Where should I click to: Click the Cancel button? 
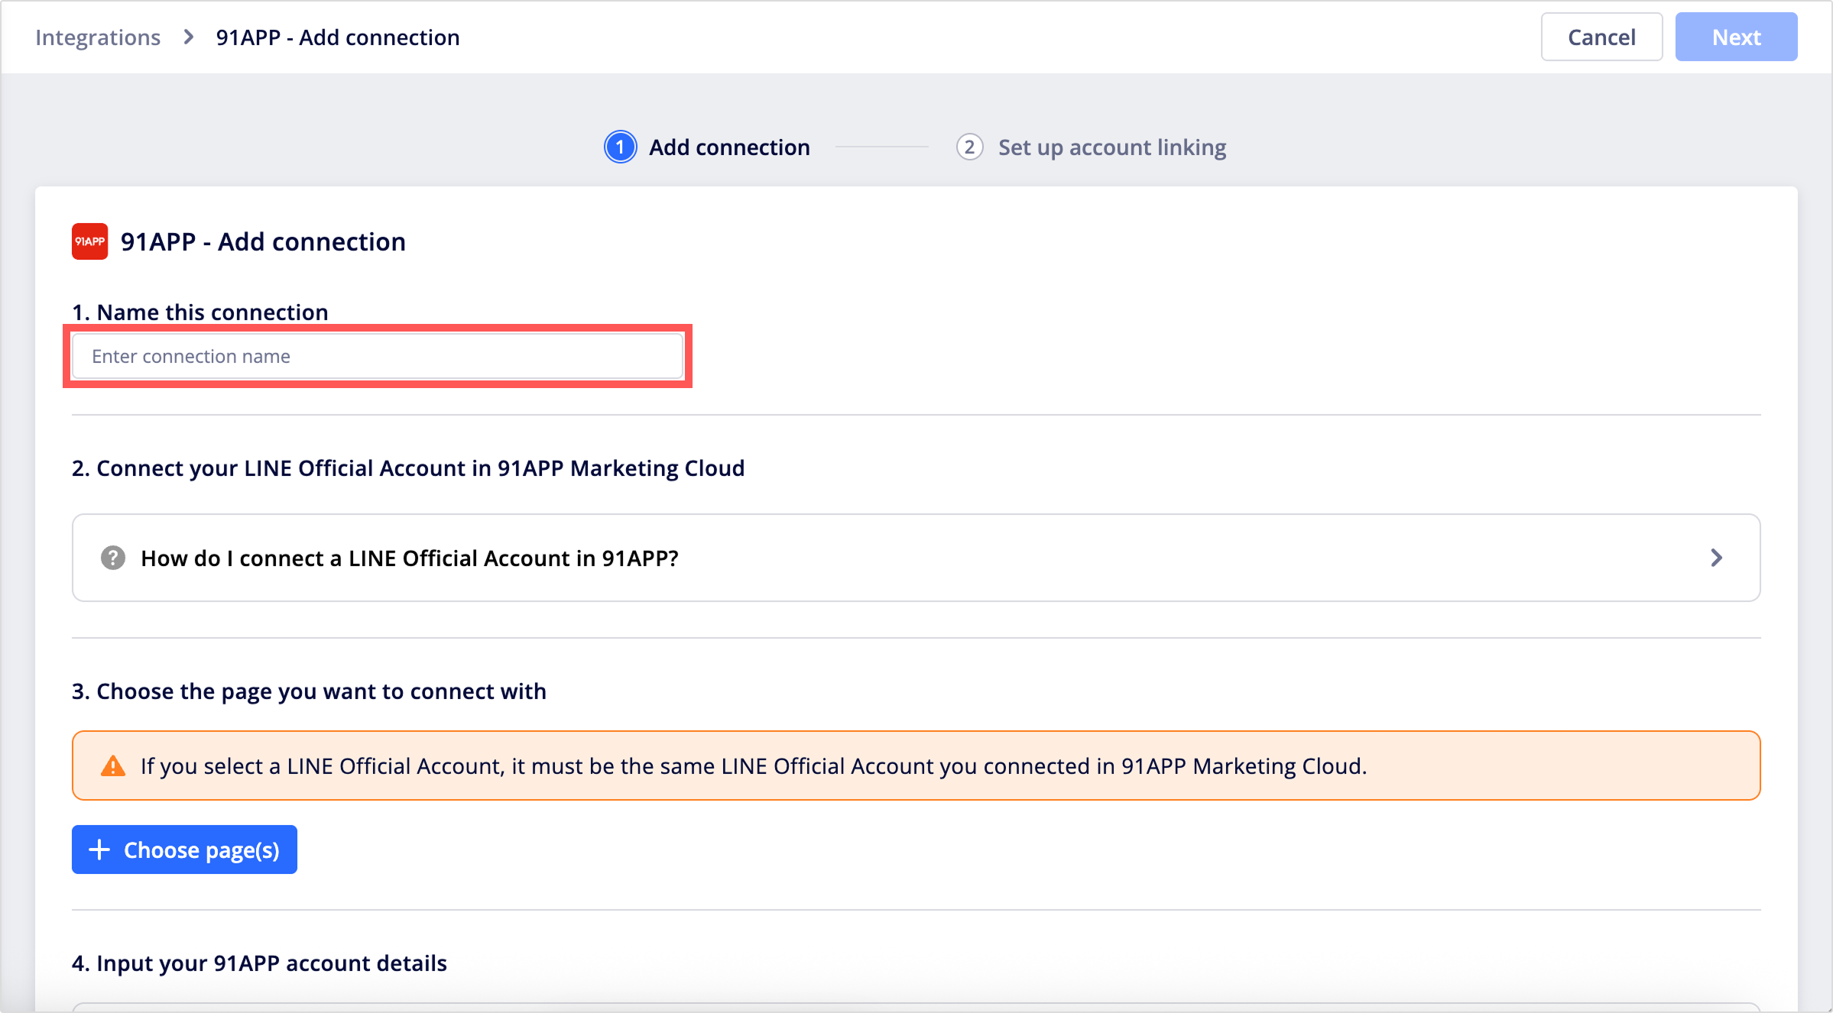click(x=1601, y=37)
